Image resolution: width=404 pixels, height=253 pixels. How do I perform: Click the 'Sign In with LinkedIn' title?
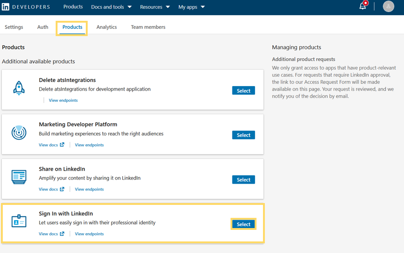click(x=66, y=213)
